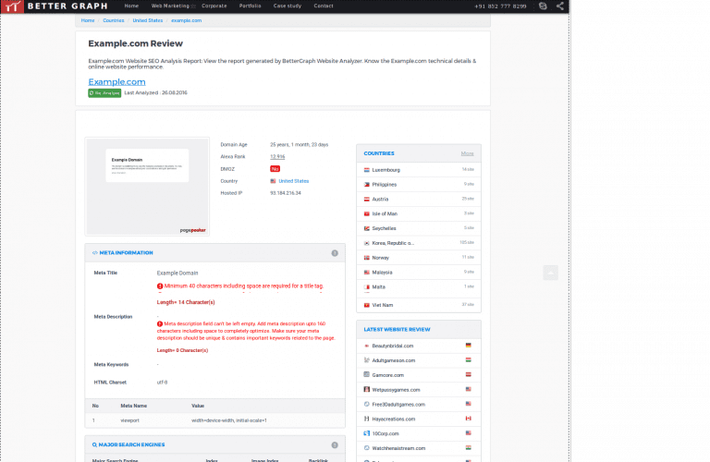Go to Contact page in navigation
The width and height of the screenshot is (710, 462).
click(324, 6)
